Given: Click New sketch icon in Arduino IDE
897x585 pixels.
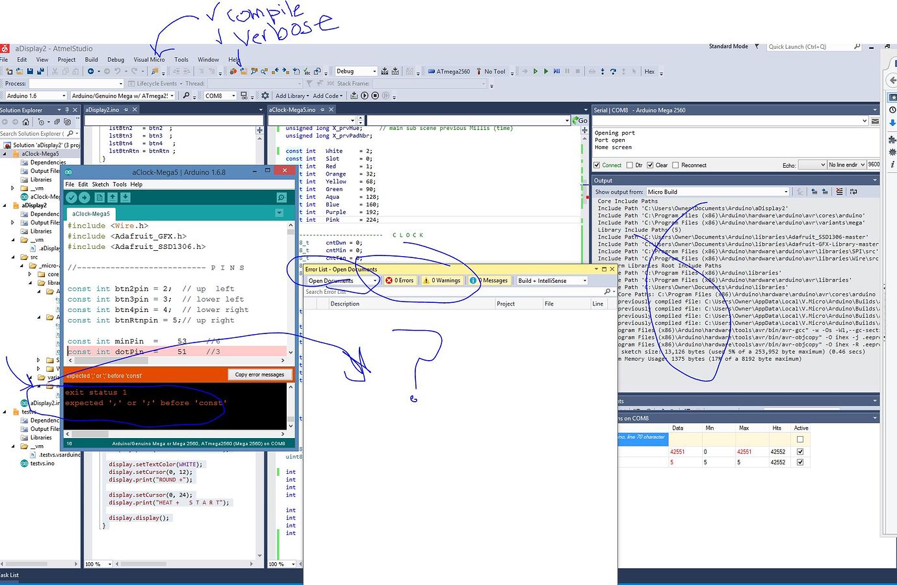Looking at the screenshot, I should click(99, 198).
